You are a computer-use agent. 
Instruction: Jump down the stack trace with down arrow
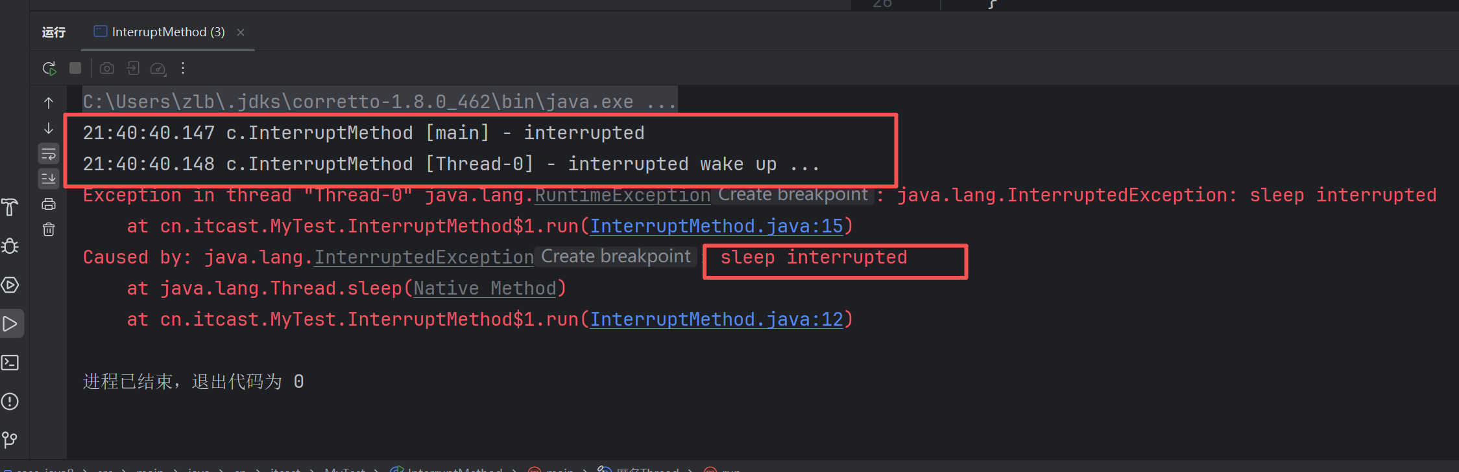49,128
